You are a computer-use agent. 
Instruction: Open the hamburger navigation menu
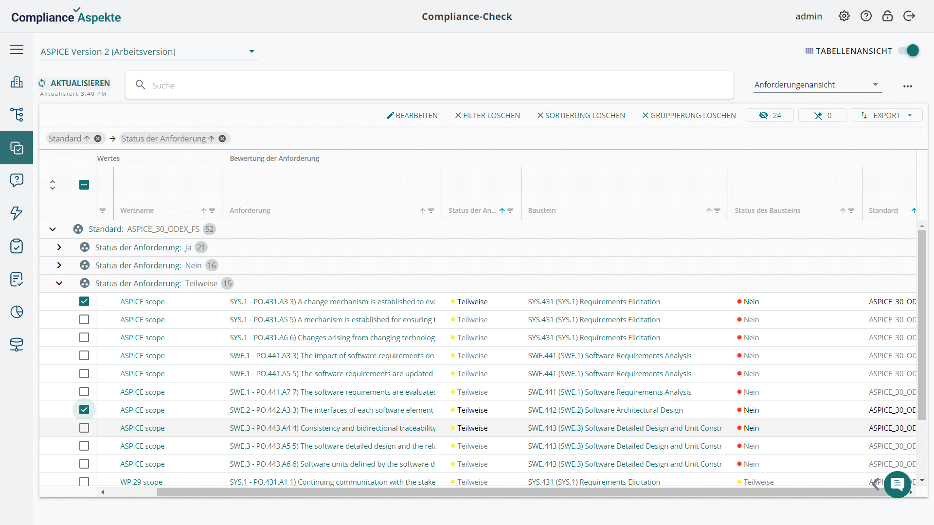(17, 50)
